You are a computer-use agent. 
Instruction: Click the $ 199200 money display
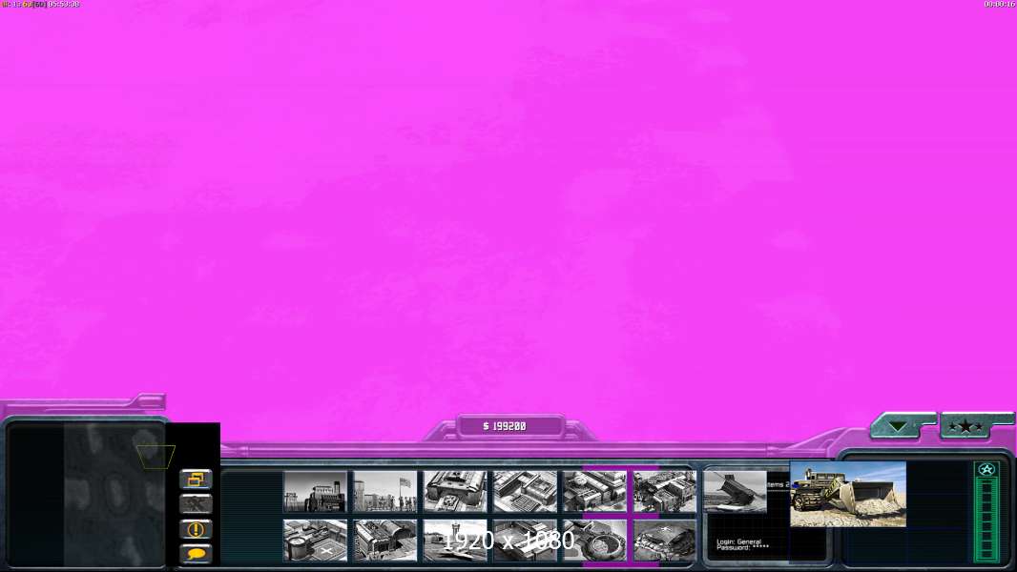505,426
